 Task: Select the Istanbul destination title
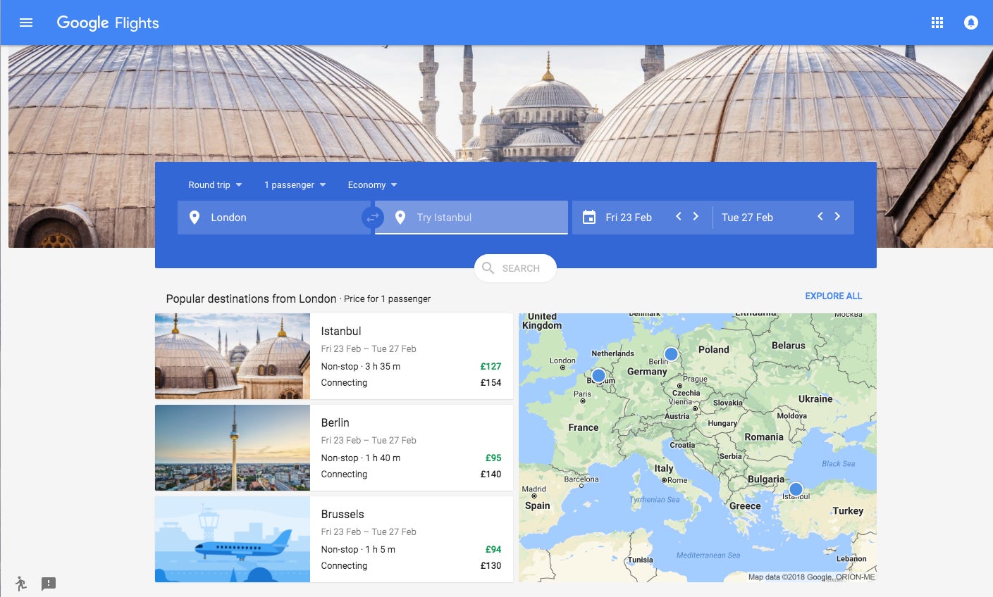pyautogui.click(x=341, y=331)
